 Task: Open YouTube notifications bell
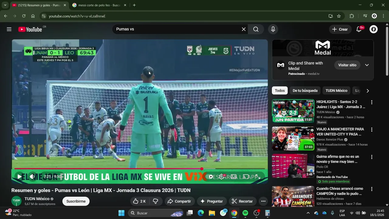tap(359, 29)
